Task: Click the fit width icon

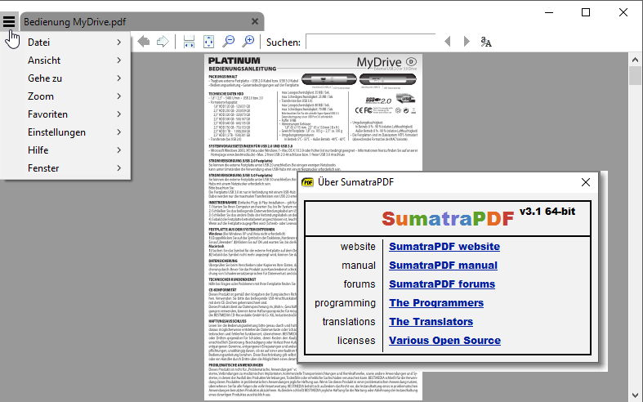Action: [x=189, y=42]
